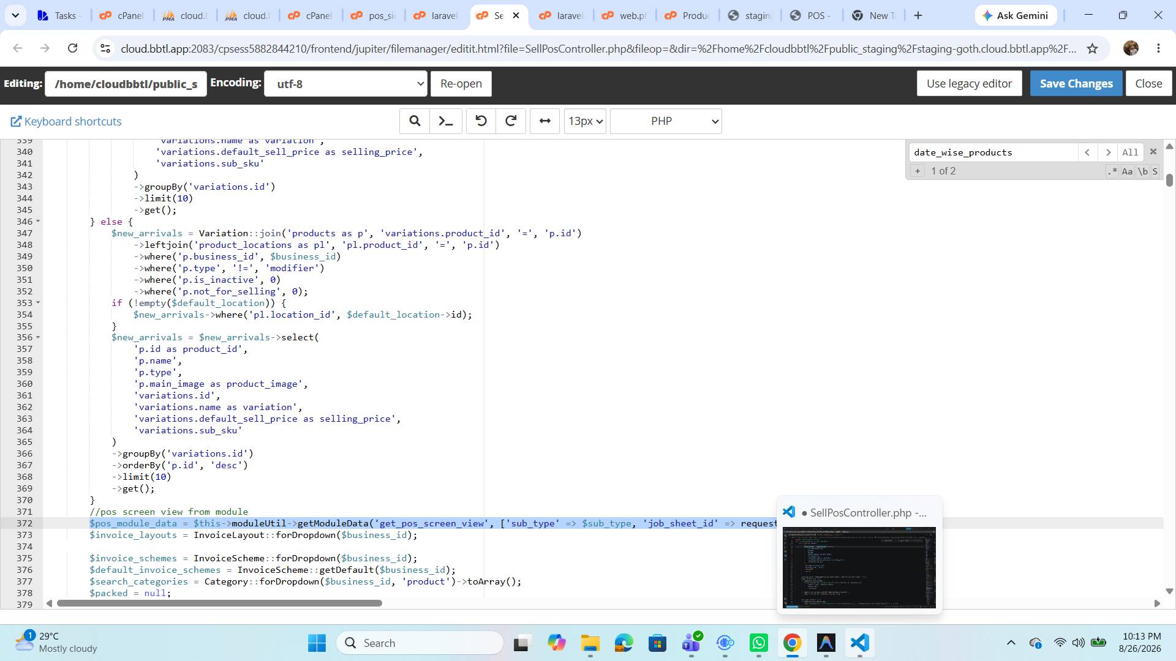The height and width of the screenshot is (661, 1176).
Task: Click the Save Changes button
Action: (1076, 84)
